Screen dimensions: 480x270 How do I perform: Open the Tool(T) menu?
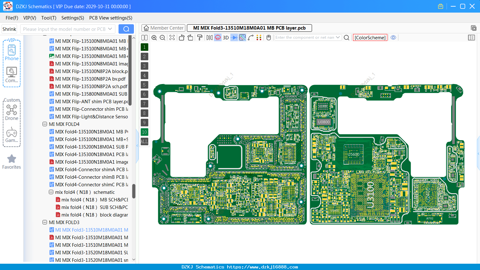tap(49, 18)
